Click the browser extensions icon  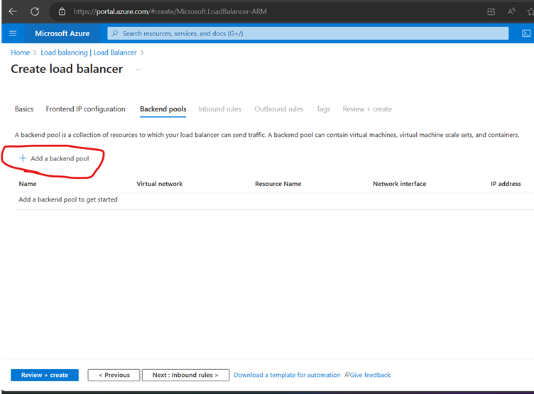pos(491,11)
